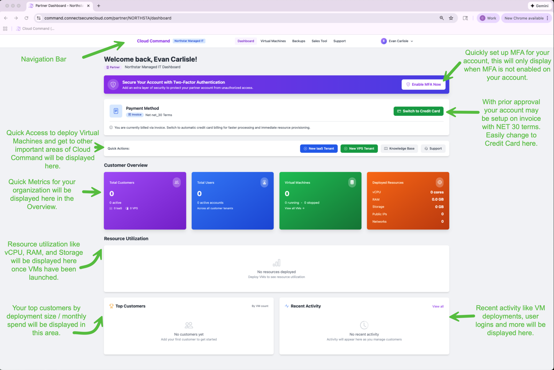Open the Work browser profile menu
The width and height of the screenshot is (554, 370).
coord(488,18)
